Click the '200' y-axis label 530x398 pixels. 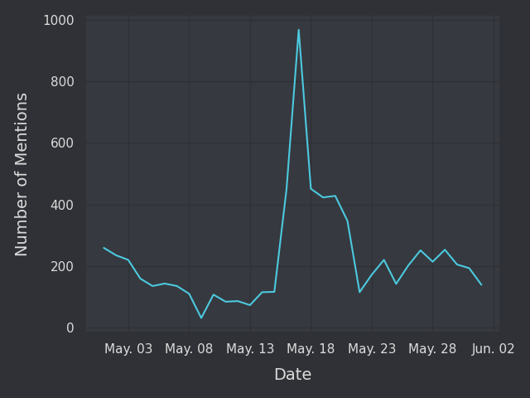[x=62, y=267]
